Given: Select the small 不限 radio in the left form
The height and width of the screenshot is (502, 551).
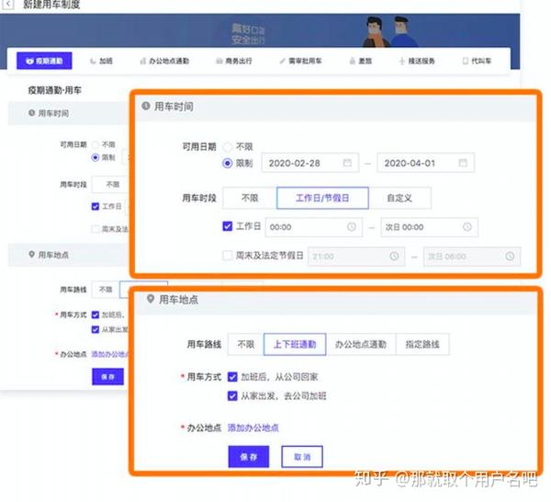Looking at the screenshot, I should click(x=95, y=144).
